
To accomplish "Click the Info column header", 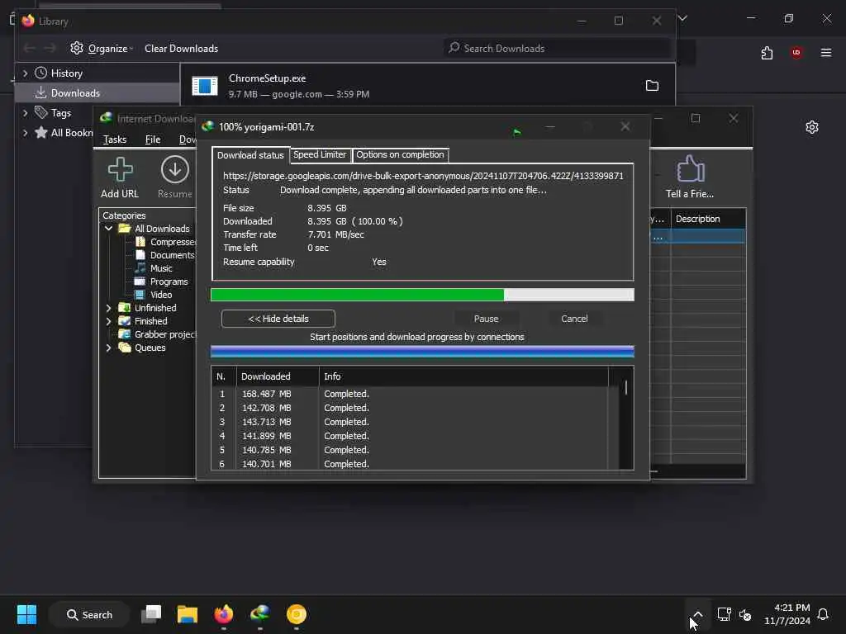I will point(463,376).
